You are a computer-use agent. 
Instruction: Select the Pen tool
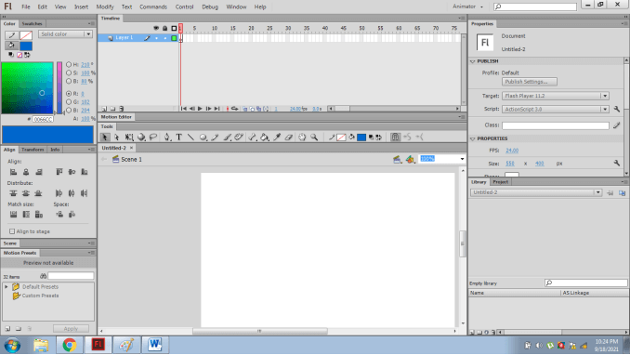[x=166, y=138]
